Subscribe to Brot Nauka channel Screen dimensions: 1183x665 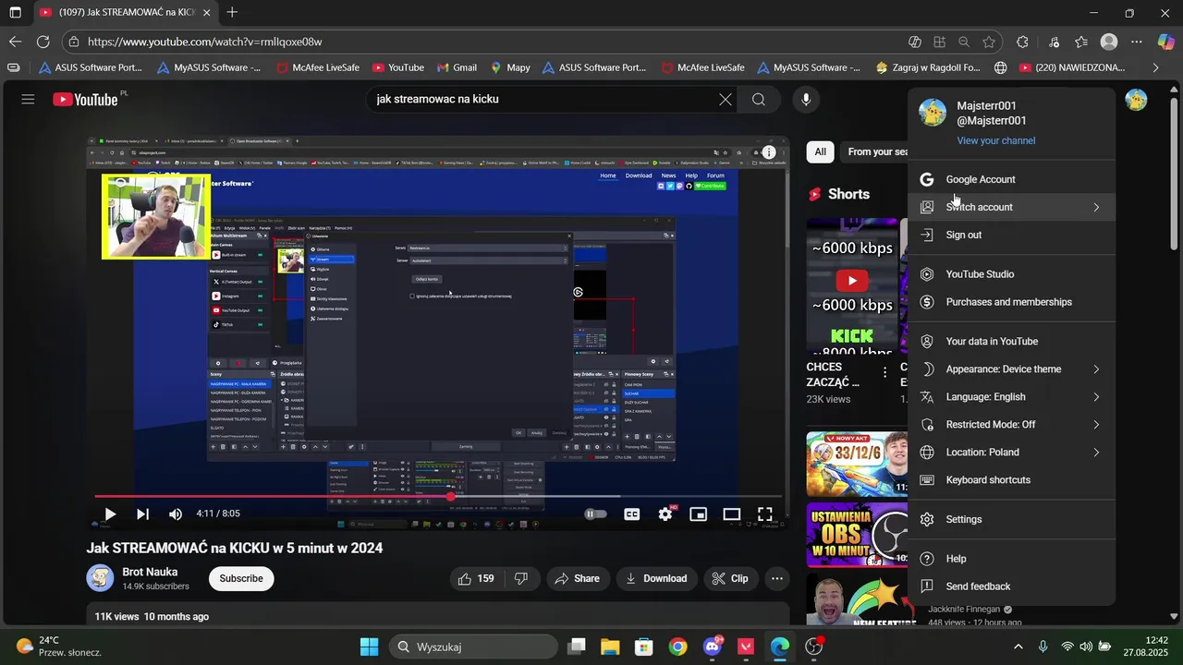click(x=241, y=578)
